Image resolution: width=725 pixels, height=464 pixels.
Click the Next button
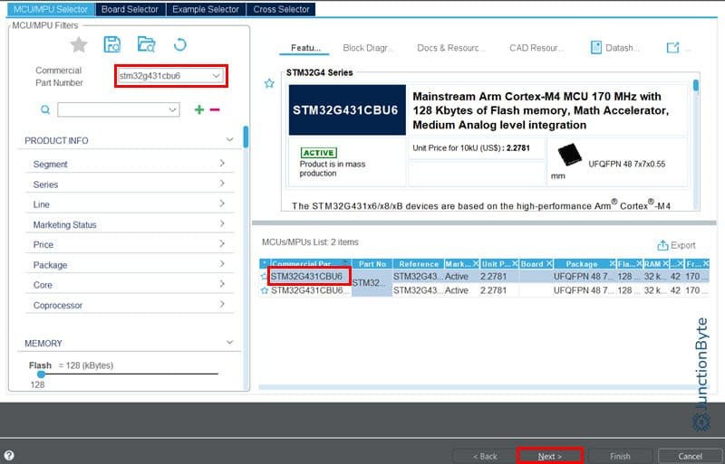coord(550,456)
